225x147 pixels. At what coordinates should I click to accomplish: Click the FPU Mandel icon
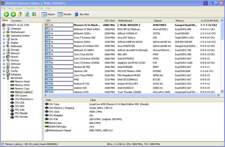pos(12,113)
